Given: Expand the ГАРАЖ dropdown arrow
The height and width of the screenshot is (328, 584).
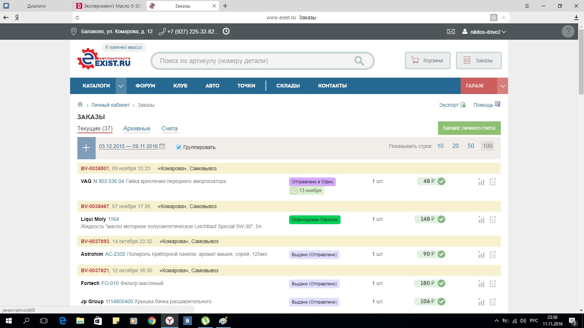Looking at the screenshot, I should (x=503, y=86).
